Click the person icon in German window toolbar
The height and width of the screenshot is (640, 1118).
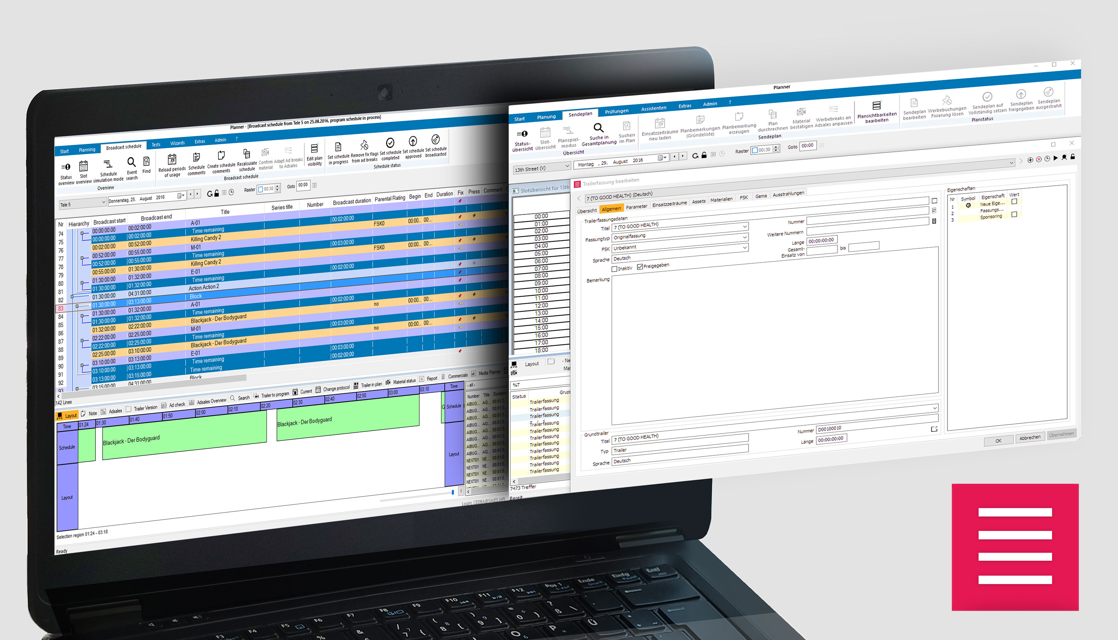[1064, 157]
